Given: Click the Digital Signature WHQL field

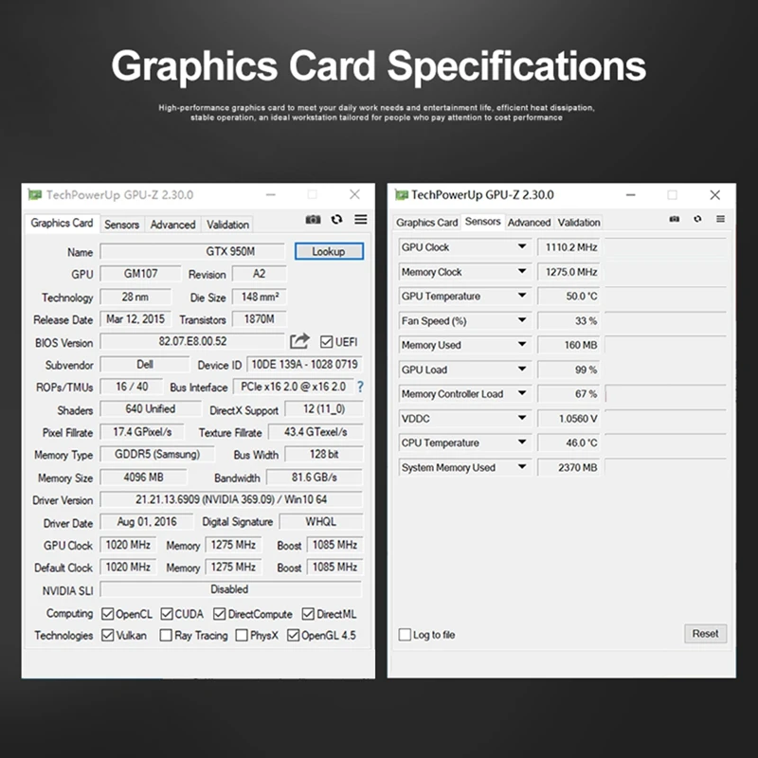Looking at the screenshot, I should pyautogui.click(x=321, y=522).
